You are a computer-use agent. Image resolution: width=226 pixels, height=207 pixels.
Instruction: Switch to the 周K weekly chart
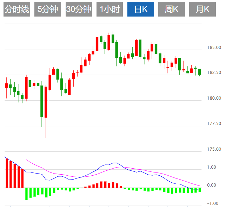[x=172, y=9]
